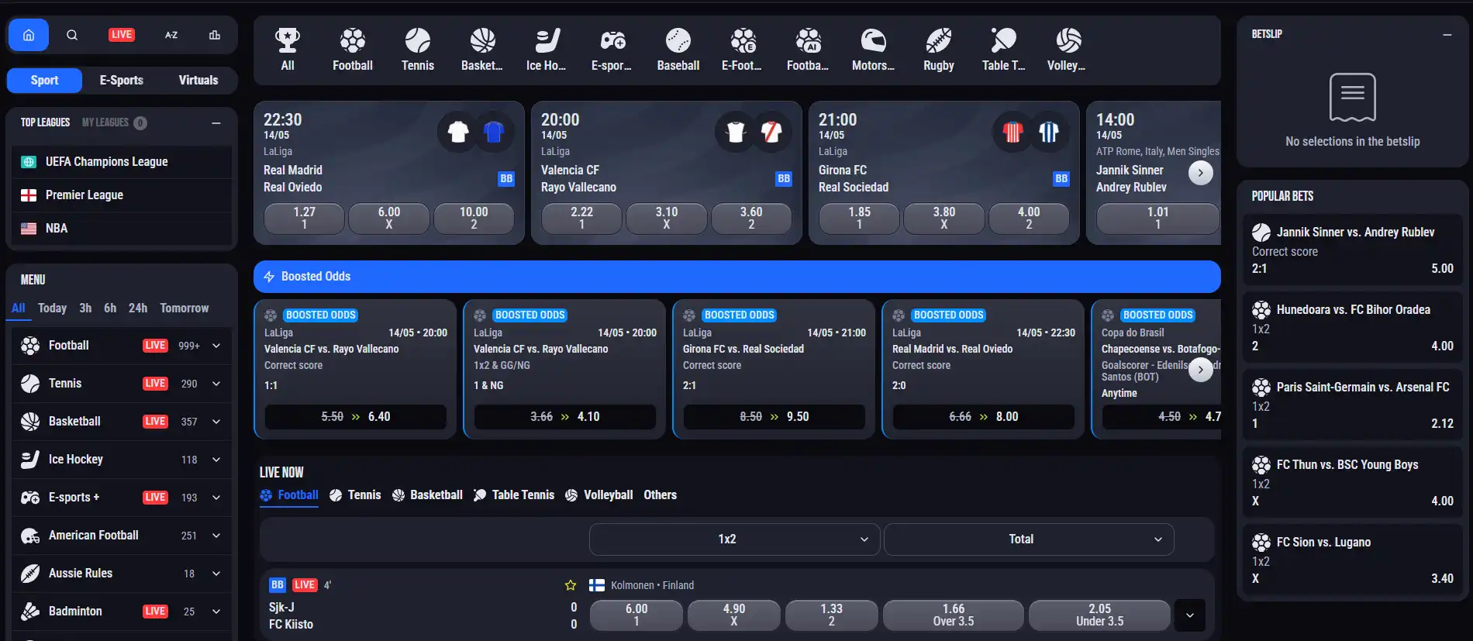Collapse the Top Leagues panel
The height and width of the screenshot is (641, 1473).
(x=216, y=123)
